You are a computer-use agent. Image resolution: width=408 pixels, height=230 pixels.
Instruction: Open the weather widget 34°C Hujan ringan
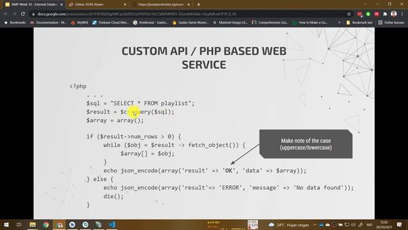pyautogui.click(x=289, y=225)
